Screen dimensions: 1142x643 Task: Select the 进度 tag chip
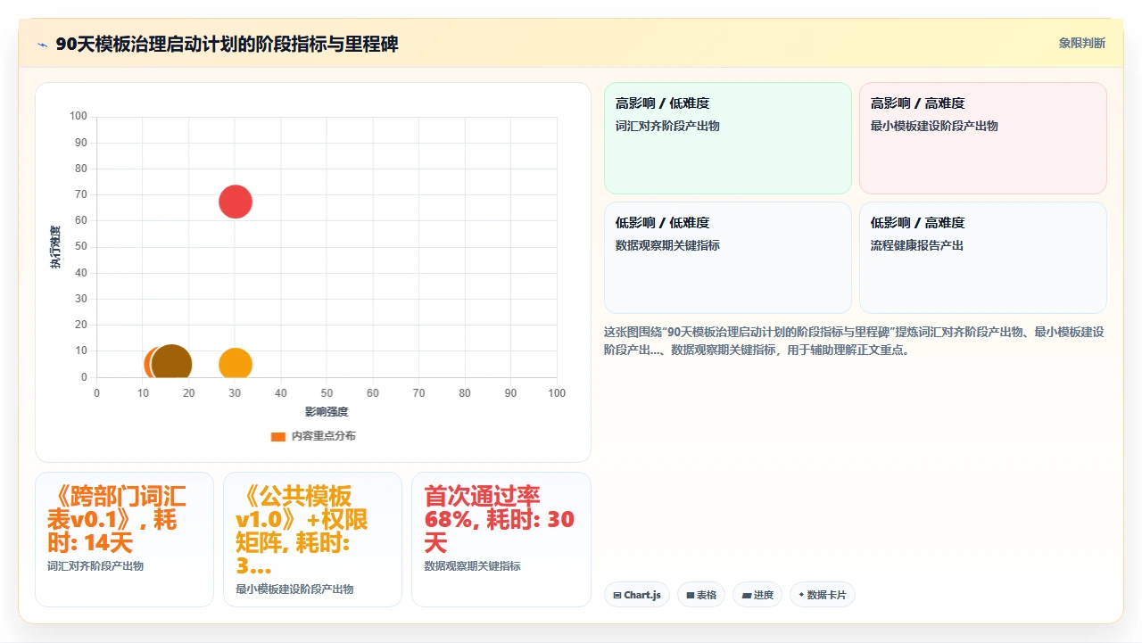757,595
